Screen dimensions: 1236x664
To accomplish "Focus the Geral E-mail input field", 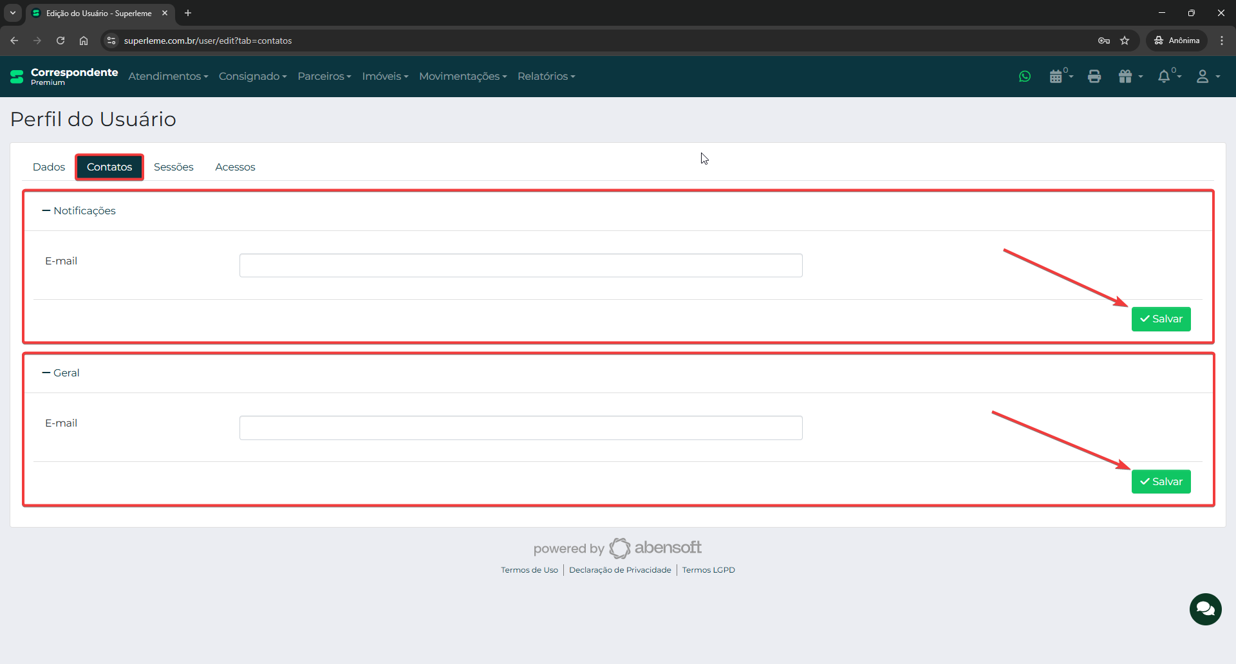I will point(520,428).
